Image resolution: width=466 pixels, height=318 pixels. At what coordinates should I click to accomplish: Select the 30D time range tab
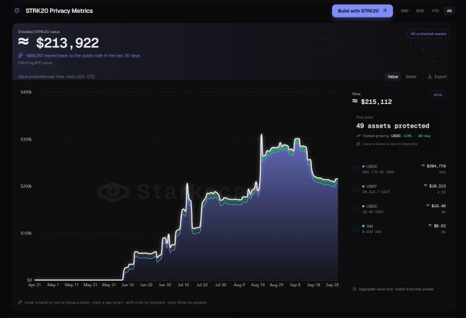404,11
